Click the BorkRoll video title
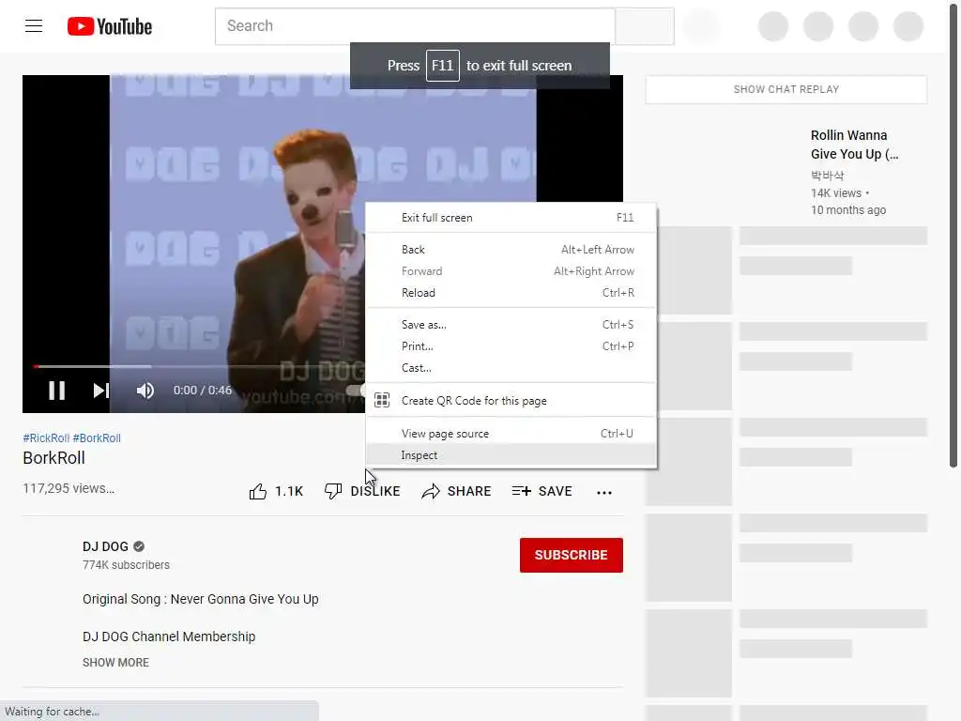The image size is (961, 721). tap(53, 458)
